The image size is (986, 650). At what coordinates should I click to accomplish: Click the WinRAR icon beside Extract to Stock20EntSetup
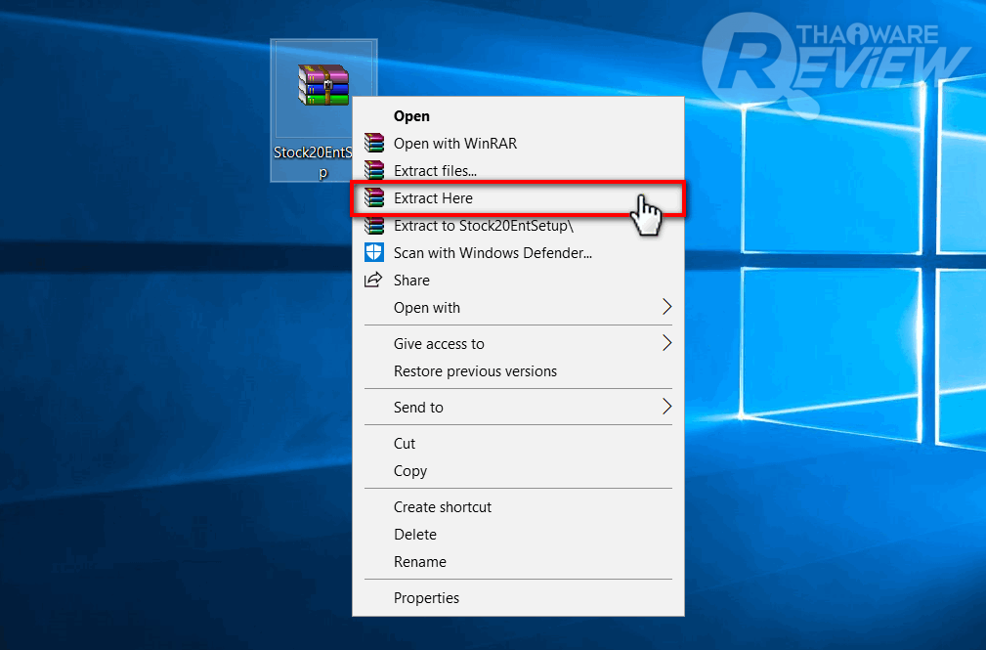pos(374,225)
